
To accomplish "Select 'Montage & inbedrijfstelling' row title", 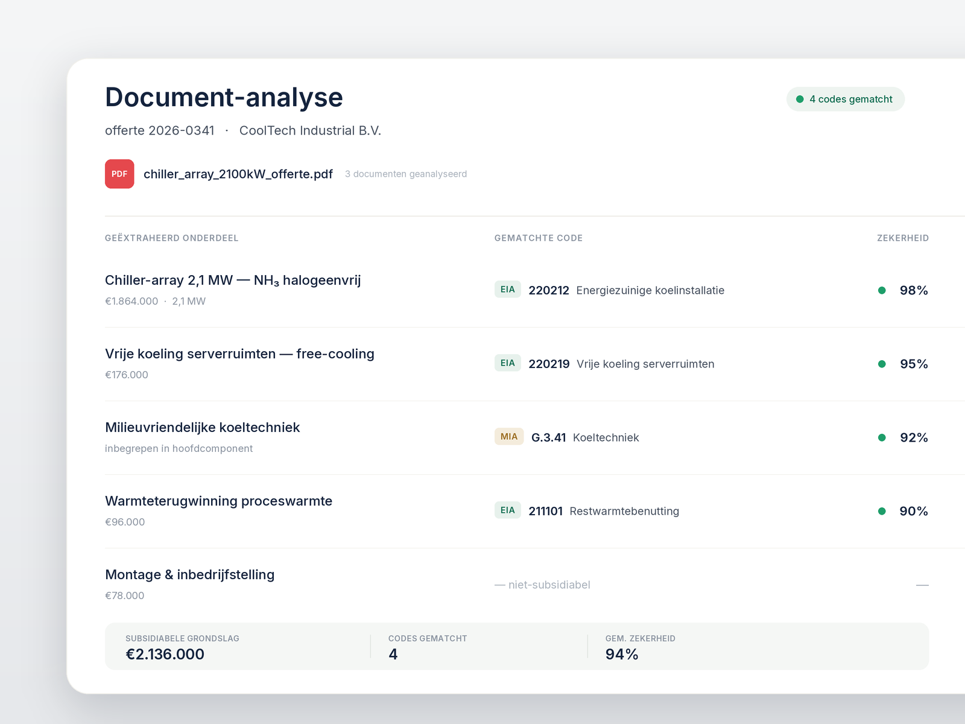I will point(189,574).
